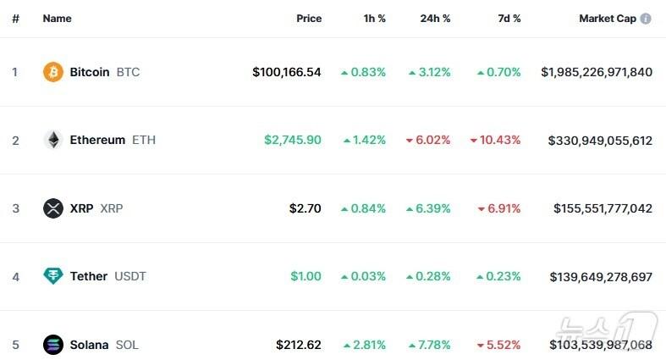Sort by the # rank column header
Viewport: 666px width, 360px height.
coord(15,19)
